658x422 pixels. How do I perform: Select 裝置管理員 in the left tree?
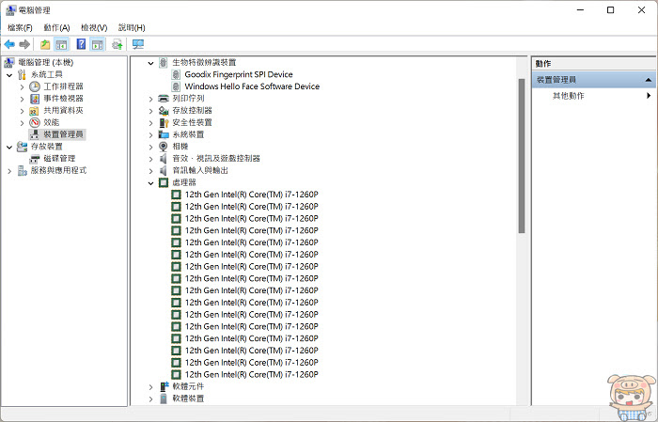63,134
